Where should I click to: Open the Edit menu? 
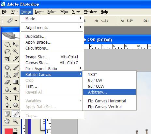(x=14, y=12)
